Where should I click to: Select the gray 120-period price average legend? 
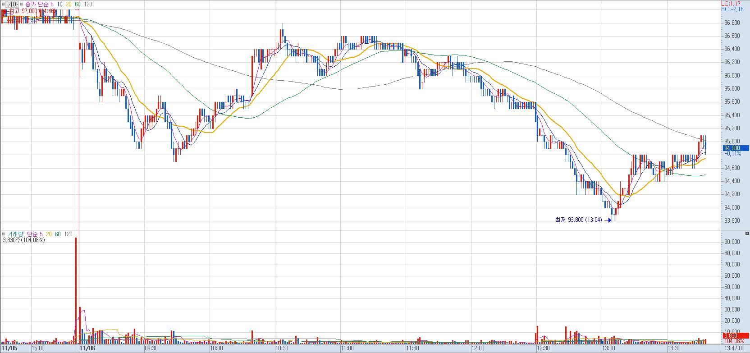88,4
